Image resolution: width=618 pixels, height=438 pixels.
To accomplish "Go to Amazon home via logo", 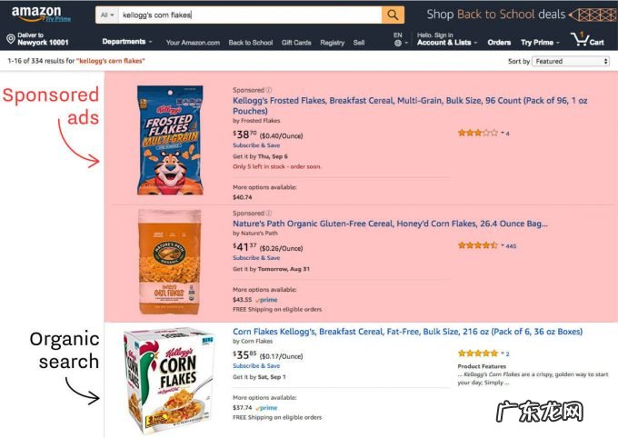I will pos(36,15).
